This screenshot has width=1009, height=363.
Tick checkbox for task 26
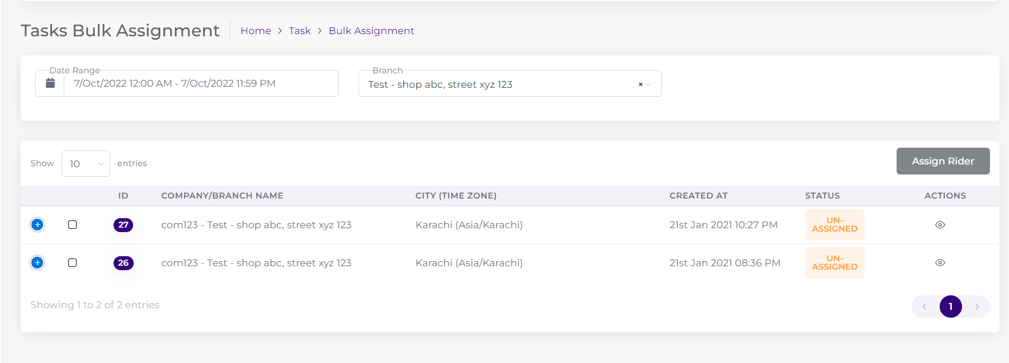coord(73,263)
